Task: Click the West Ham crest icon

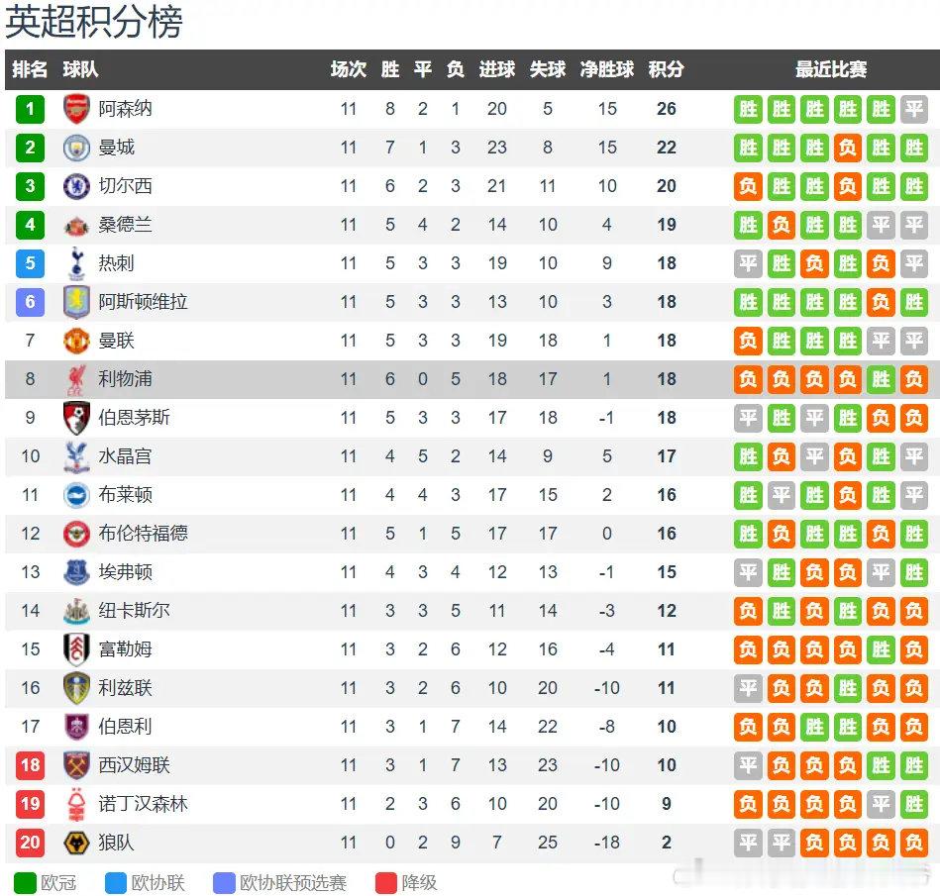Action: [76, 765]
